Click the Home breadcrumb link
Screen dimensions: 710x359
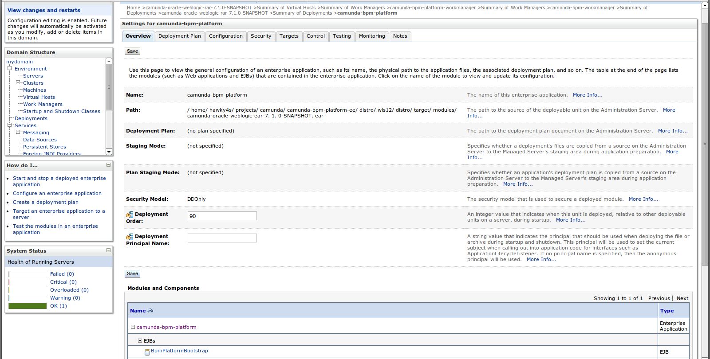point(134,8)
